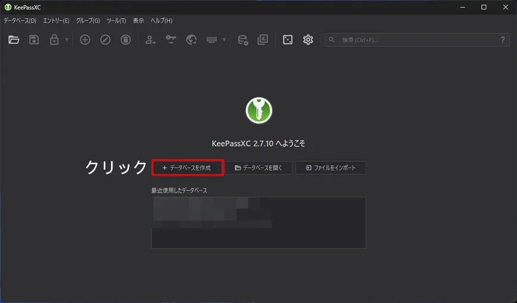Open database settings cylinder-gear icon

tap(243, 40)
